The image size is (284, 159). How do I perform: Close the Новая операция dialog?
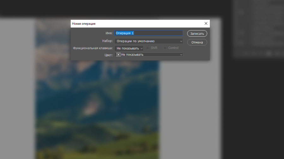206,24
